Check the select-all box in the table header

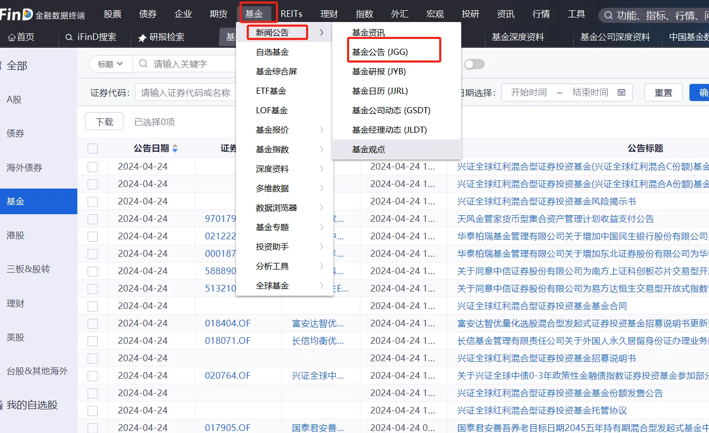[93, 149]
